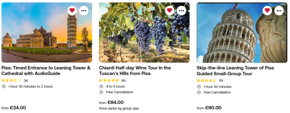This screenshot has width=290, height=113.
Task: Open more options on Pisa Timed Entrance card
Action: [x=84, y=10]
